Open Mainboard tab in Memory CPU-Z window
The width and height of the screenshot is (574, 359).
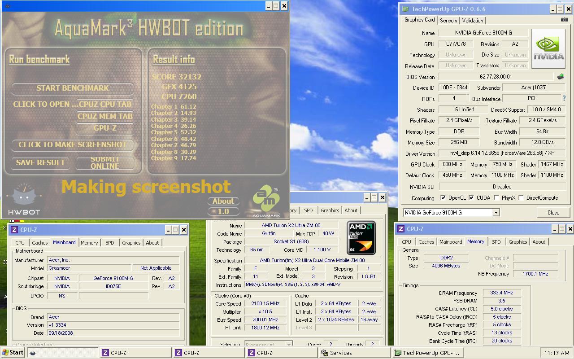click(x=451, y=242)
